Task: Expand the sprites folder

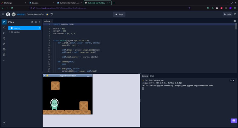Action: click(x=9, y=32)
